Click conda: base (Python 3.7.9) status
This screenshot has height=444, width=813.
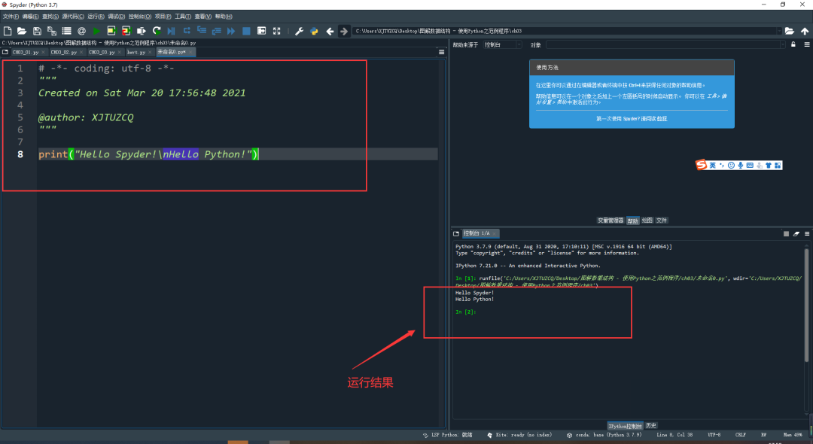tap(604, 435)
